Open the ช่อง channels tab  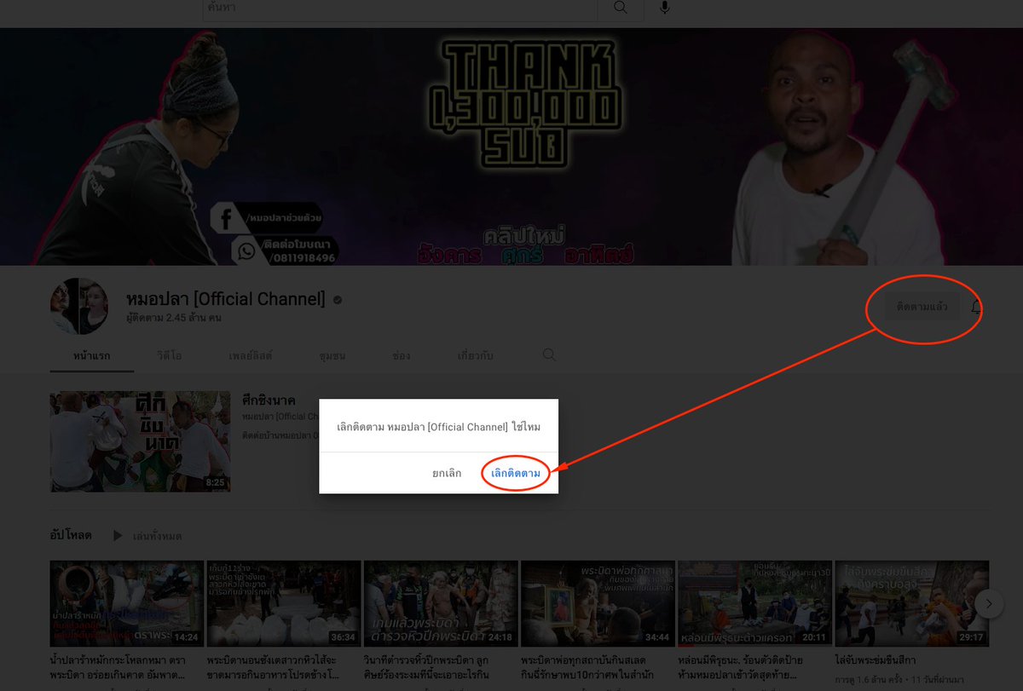coord(402,355)
